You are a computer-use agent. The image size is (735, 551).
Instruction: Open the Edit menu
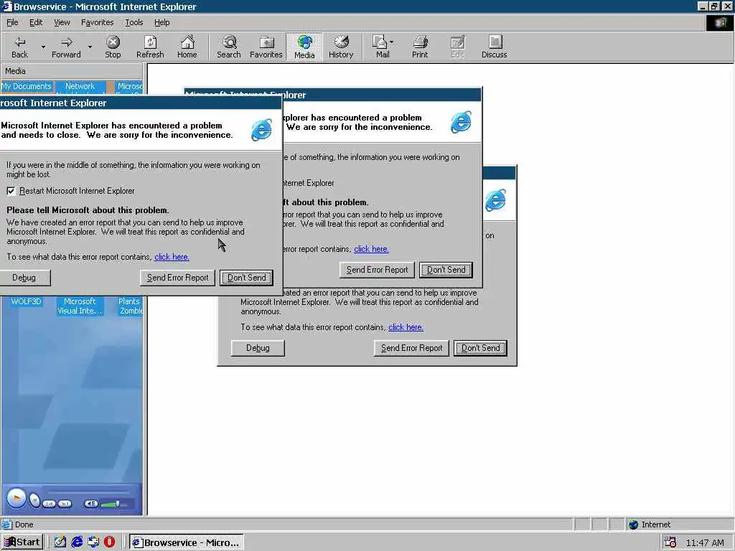pos(36,22)
